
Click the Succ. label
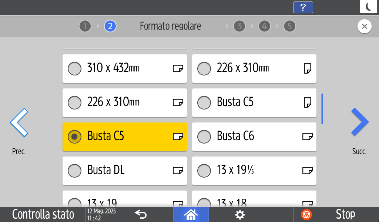point(359,151)
